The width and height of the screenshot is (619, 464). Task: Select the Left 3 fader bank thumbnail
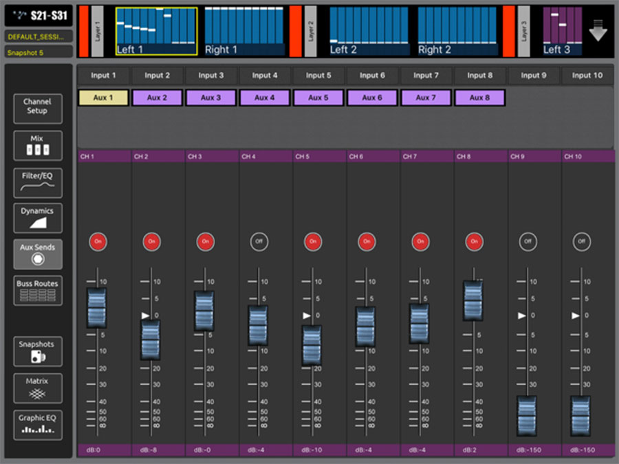[x=562, y=31]
